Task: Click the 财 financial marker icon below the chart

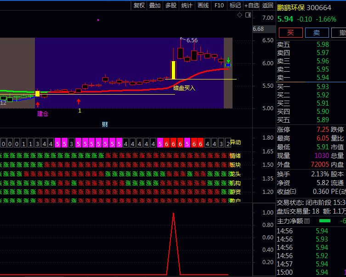Action: (105, 124)
